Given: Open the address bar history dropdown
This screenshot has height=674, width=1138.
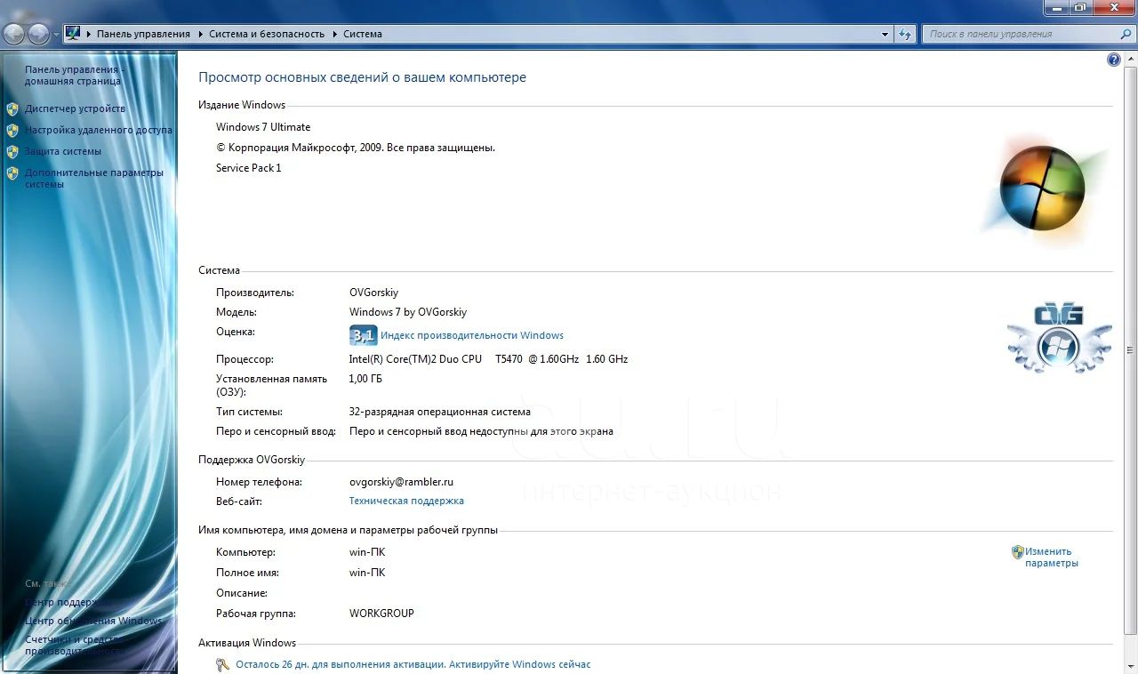Looking at the screenshot, I should tap(885, 34).
